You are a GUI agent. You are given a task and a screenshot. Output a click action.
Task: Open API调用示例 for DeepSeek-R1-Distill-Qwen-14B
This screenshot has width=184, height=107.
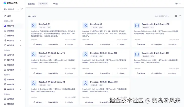105,73
